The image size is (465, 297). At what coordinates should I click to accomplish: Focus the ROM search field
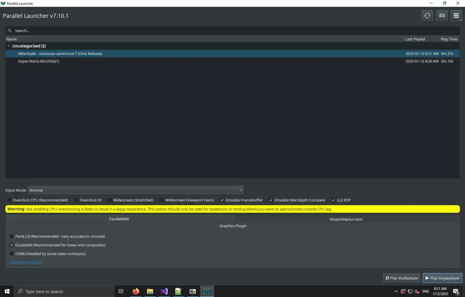pos(233,30)
